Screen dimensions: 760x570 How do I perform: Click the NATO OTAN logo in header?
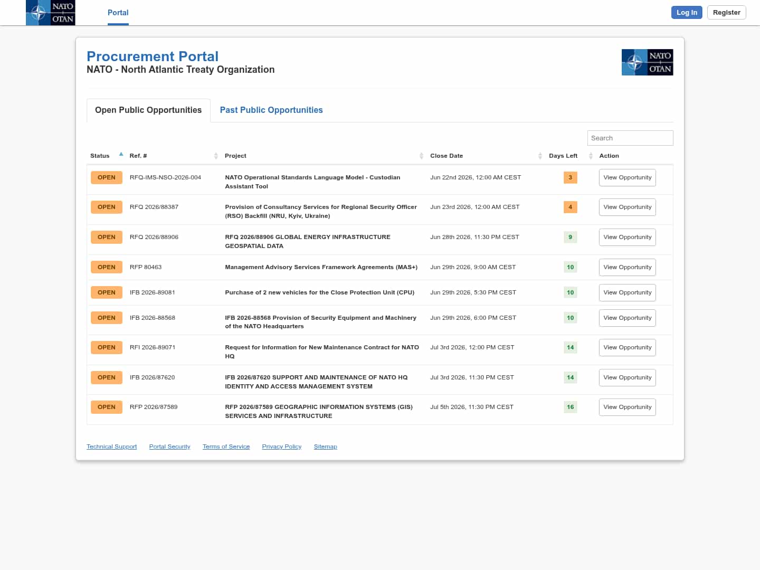(x=50, y=13)
